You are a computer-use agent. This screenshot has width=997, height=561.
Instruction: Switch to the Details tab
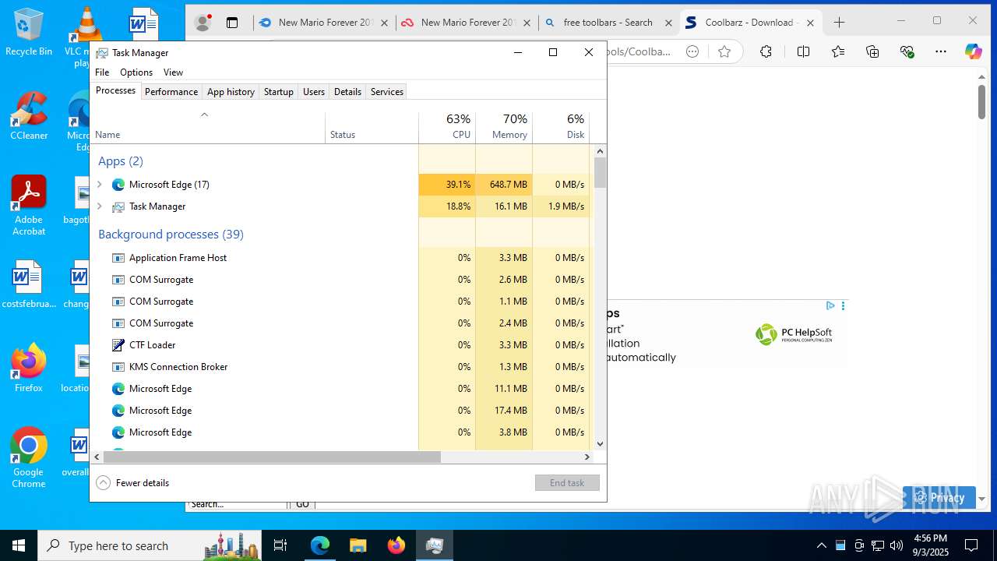point(347,92)
